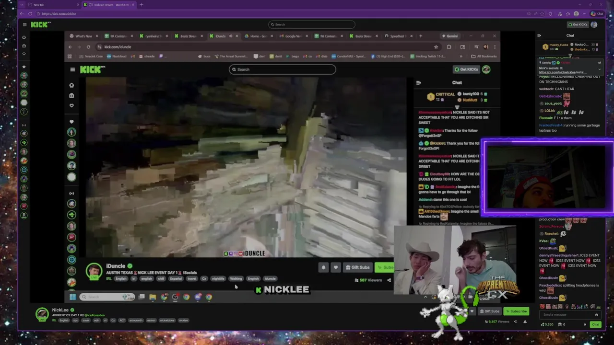The width and height of the screenshot is (614, 345).
Task: Open emoji picker in chat input
Action: click(x=596, y=315)
